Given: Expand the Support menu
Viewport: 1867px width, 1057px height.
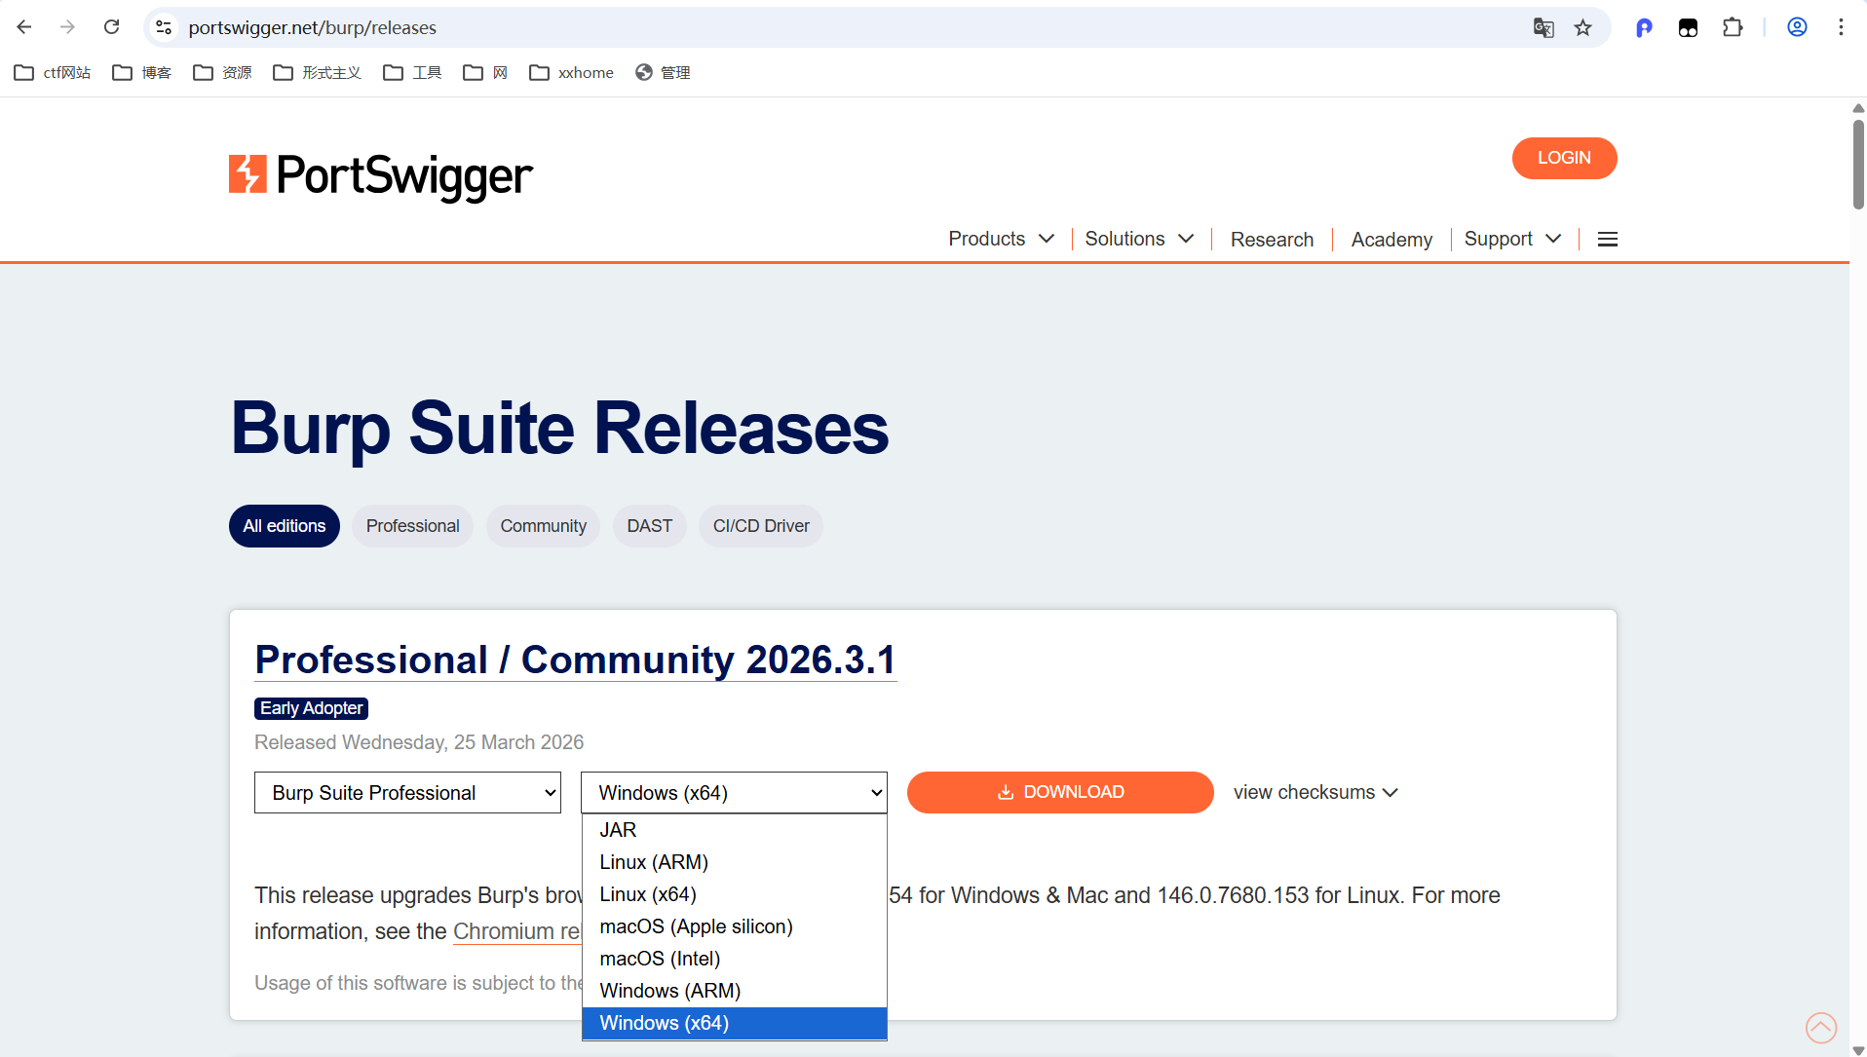Looking at the screenshot, I should coord(1513,240).
